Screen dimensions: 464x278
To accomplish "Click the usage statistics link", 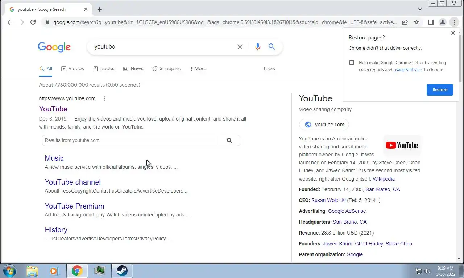I will (408, 70).
